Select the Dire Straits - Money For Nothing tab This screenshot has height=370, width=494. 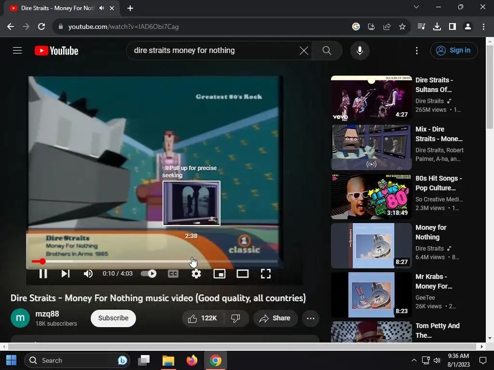[62, 9]
